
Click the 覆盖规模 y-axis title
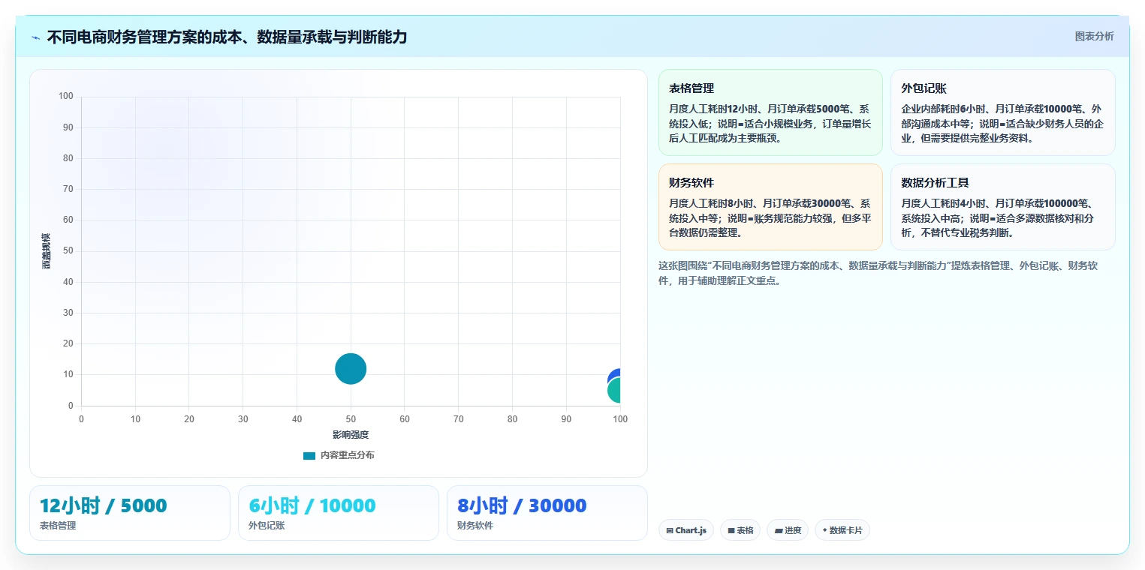[47, 251]
